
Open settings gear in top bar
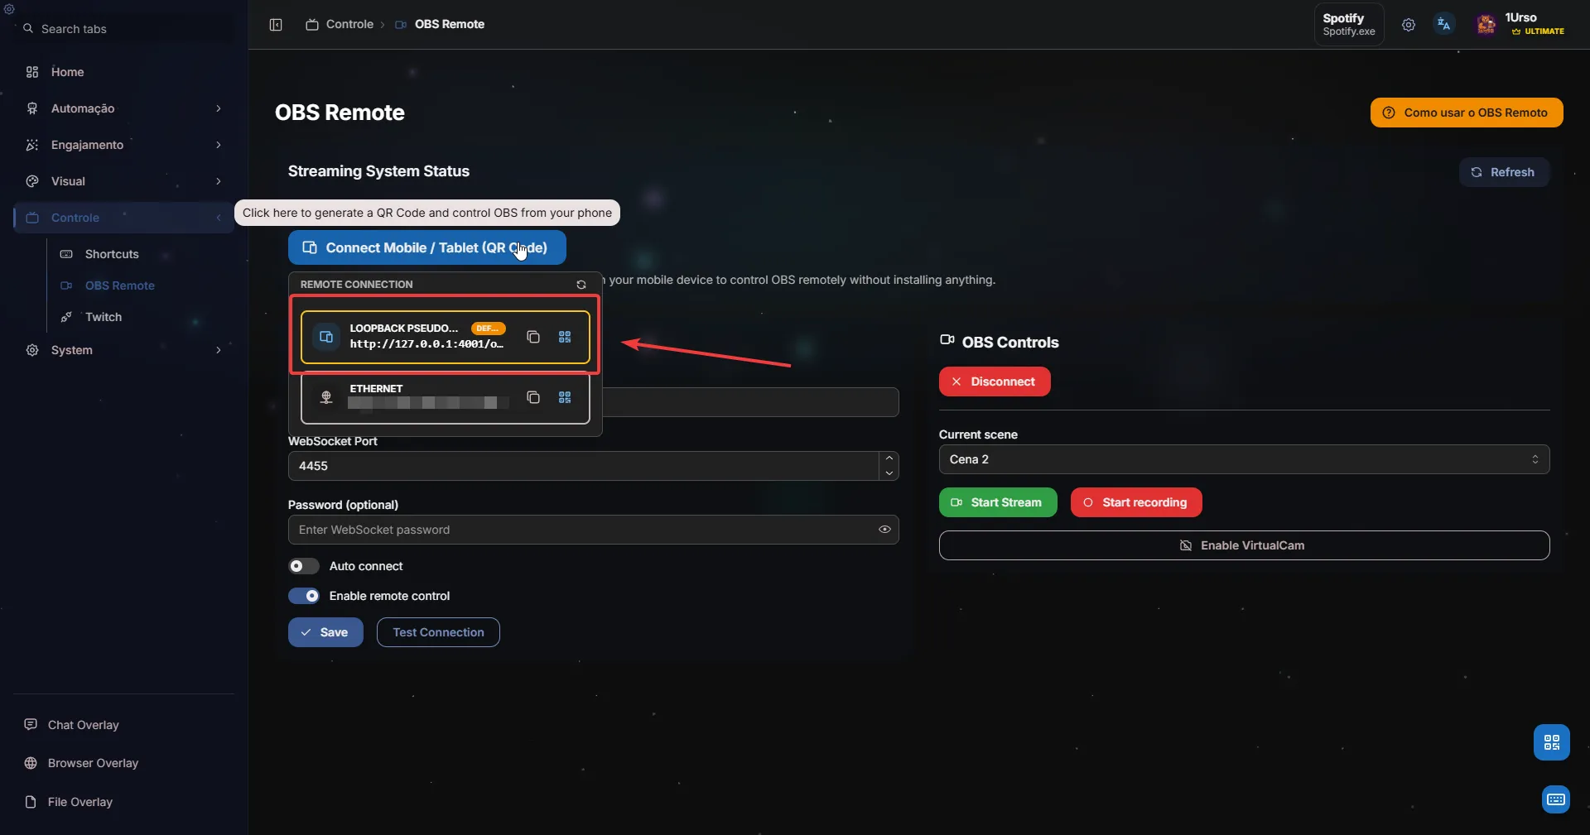(1408, 25)
